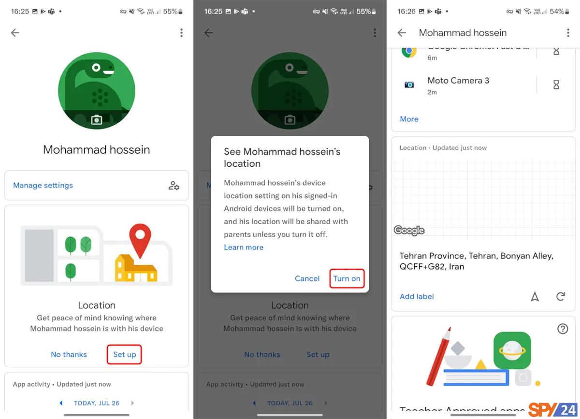Tap camera icon on green dinosaur avatar

click(x=97, y=119)
